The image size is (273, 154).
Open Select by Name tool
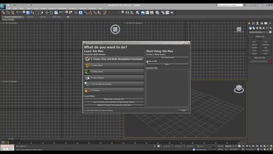(32, 12)
